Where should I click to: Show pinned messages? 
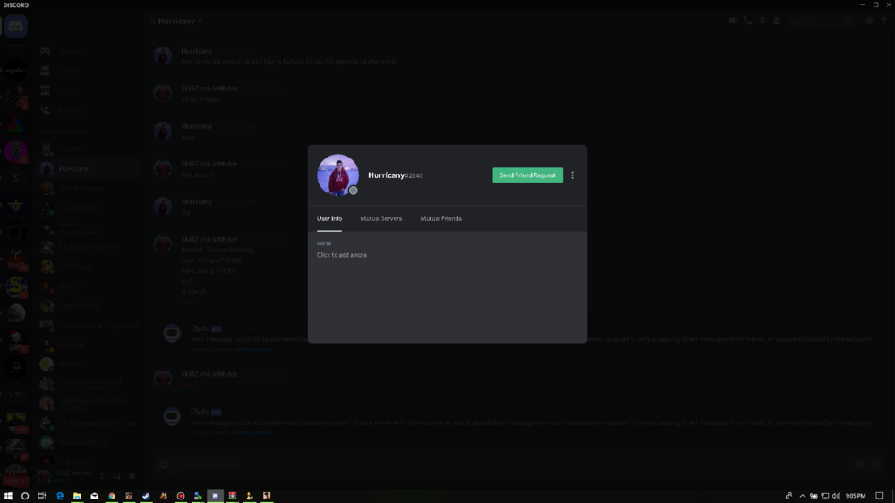point(762,21)
